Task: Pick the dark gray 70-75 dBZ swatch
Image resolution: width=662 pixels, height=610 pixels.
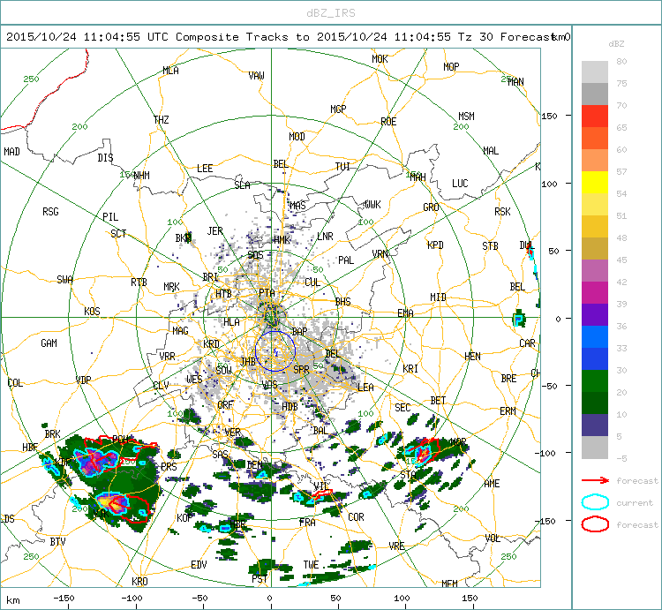Action: coord(594,94)
